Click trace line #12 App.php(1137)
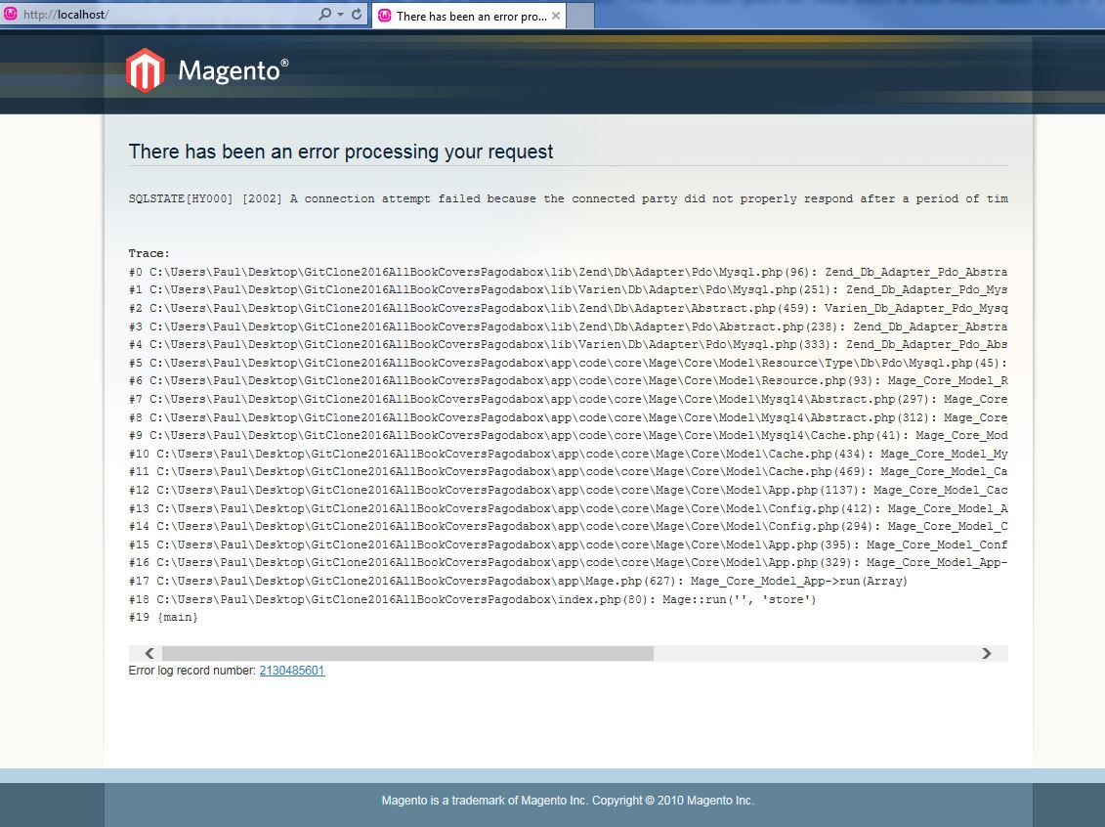 pos(568,490)
